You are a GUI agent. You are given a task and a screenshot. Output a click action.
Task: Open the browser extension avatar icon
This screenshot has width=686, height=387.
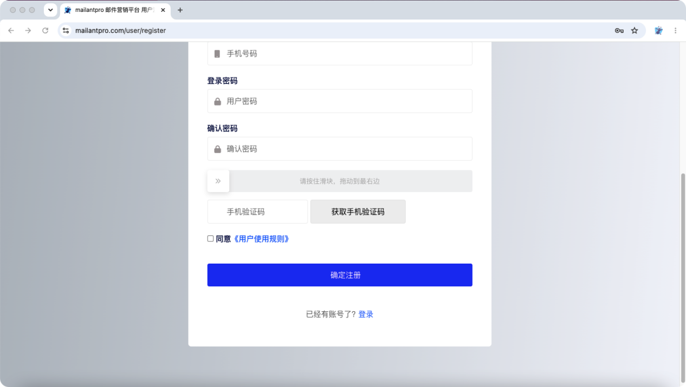(658, 31)
